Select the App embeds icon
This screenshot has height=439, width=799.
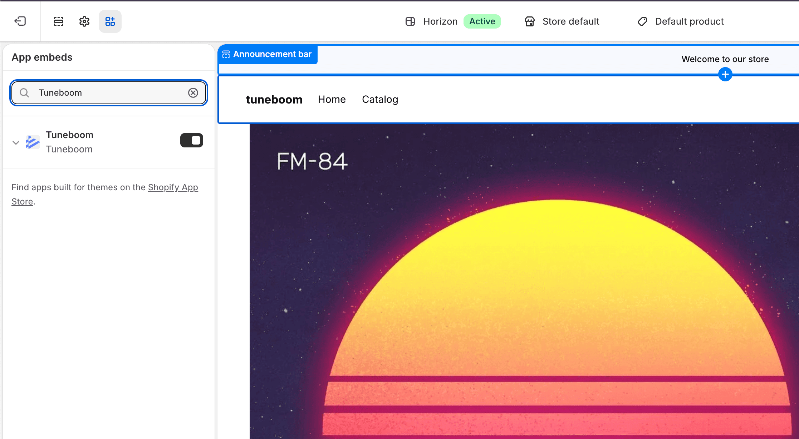coord(110,21)
